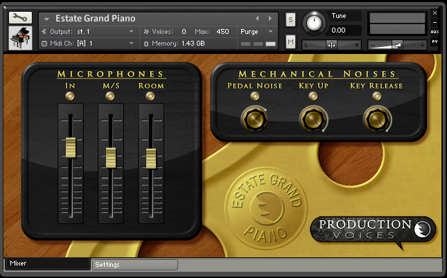Click the Key Up volume knob
447x278 pixels.
[x=313, y=119]
